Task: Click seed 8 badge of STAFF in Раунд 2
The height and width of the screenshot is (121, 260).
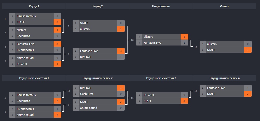Action: pyautogui.click(x=76, y=23)
